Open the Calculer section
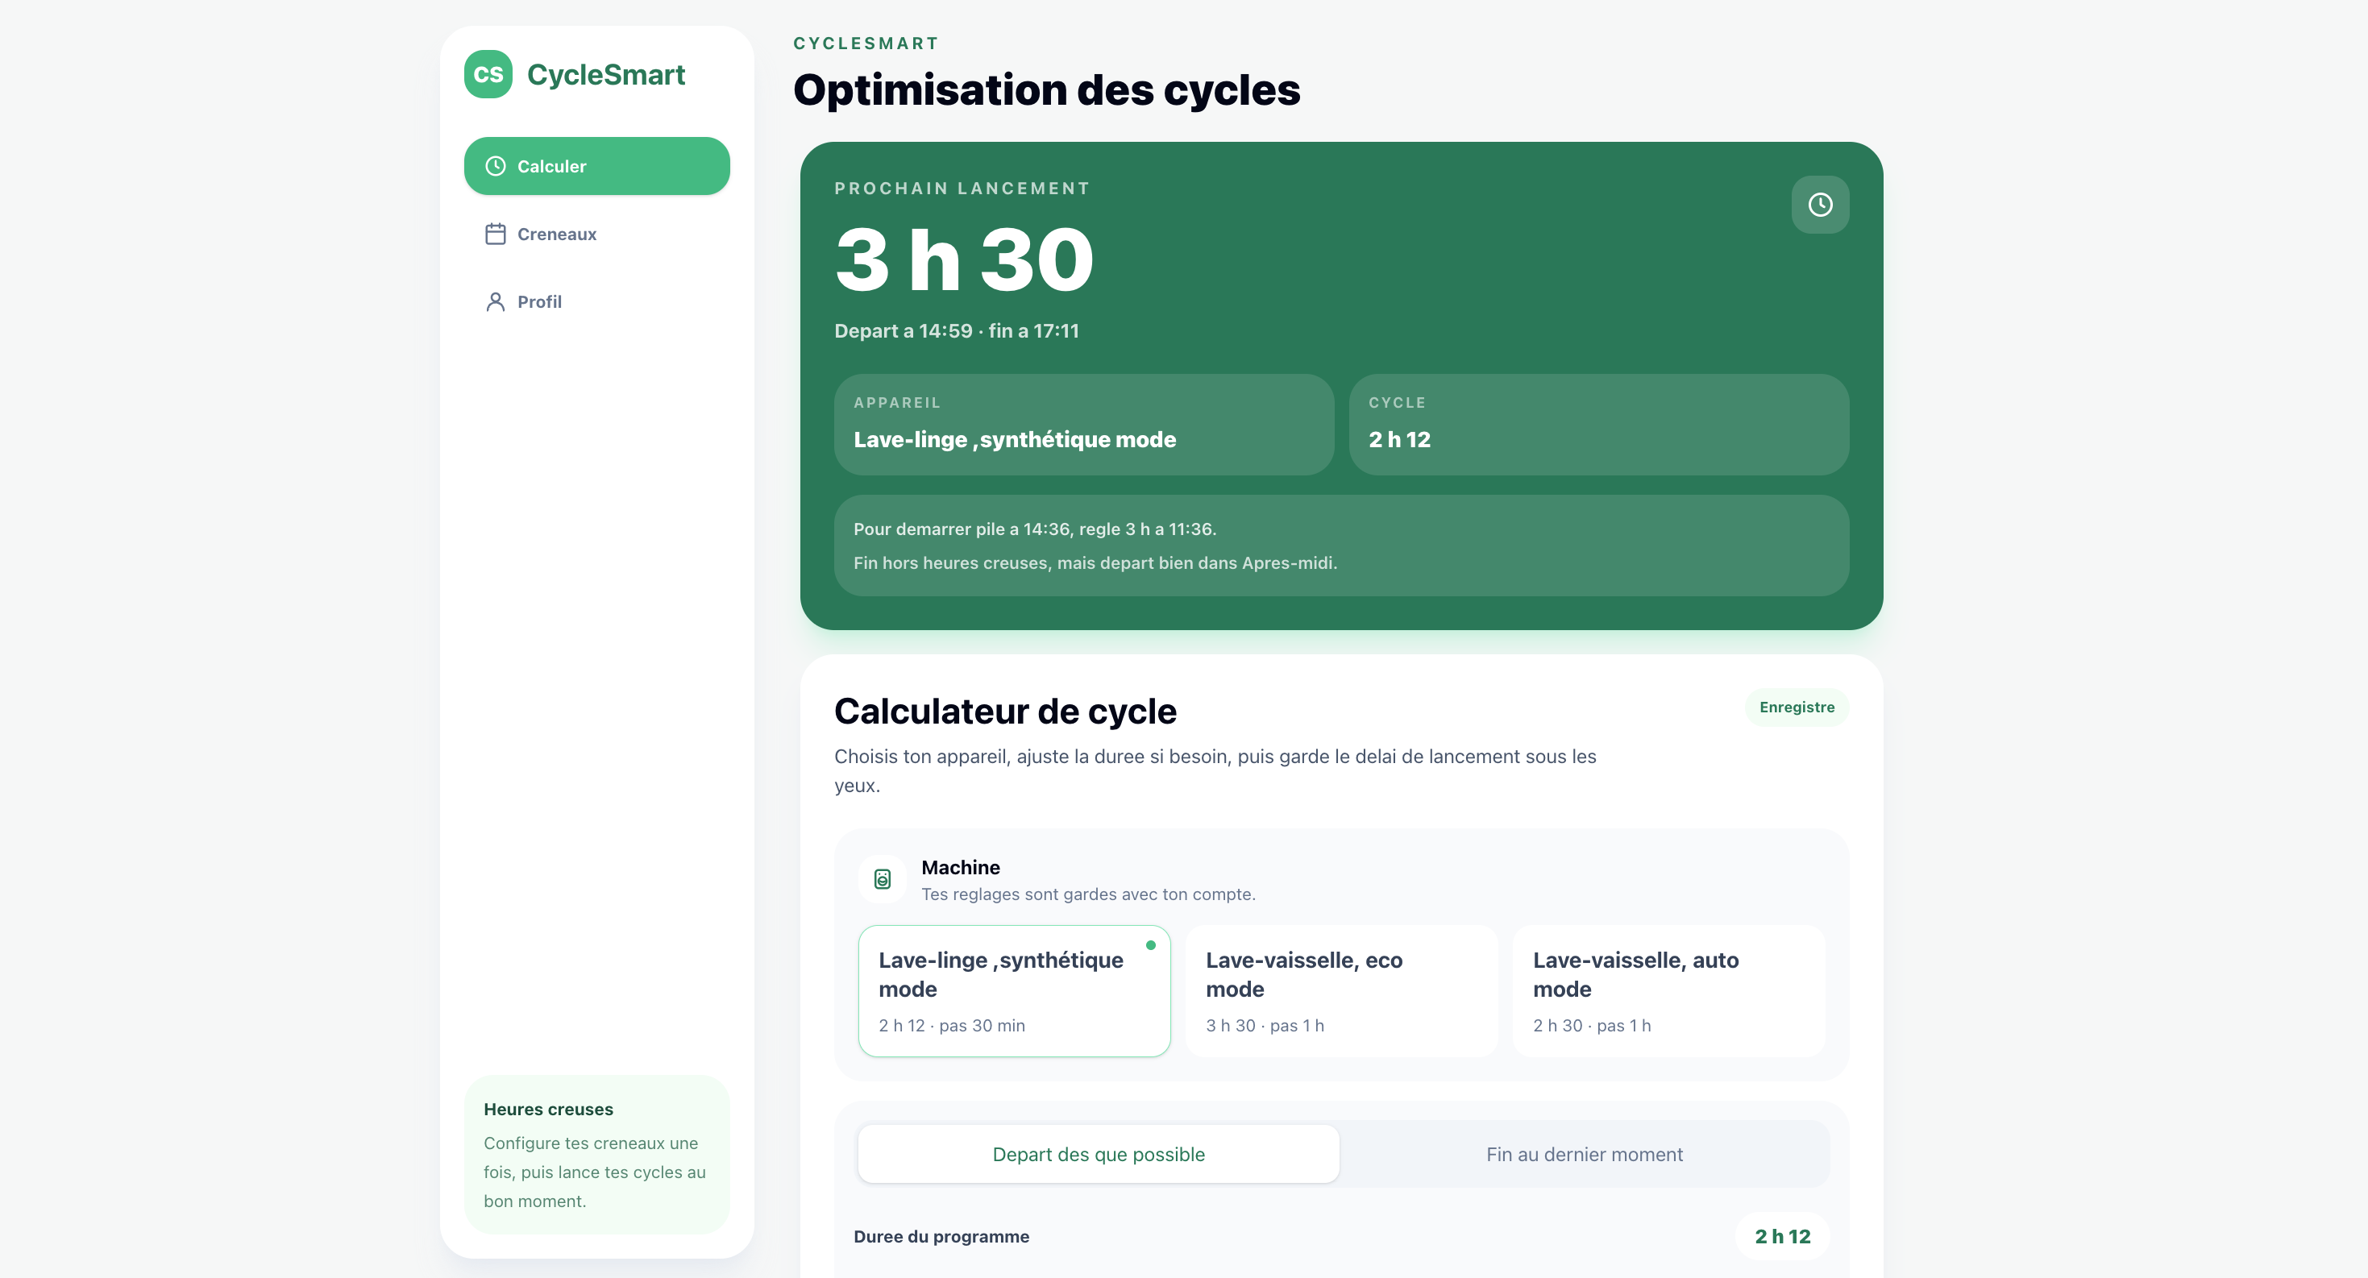The width and height of the screenshot is (2368, 1278). (596, 166)
